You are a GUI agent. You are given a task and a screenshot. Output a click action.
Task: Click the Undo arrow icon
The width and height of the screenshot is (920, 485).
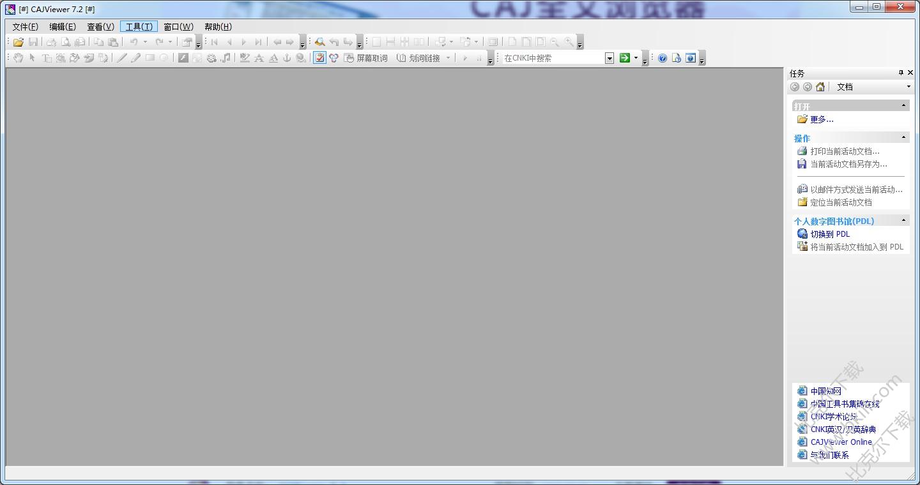134,42
